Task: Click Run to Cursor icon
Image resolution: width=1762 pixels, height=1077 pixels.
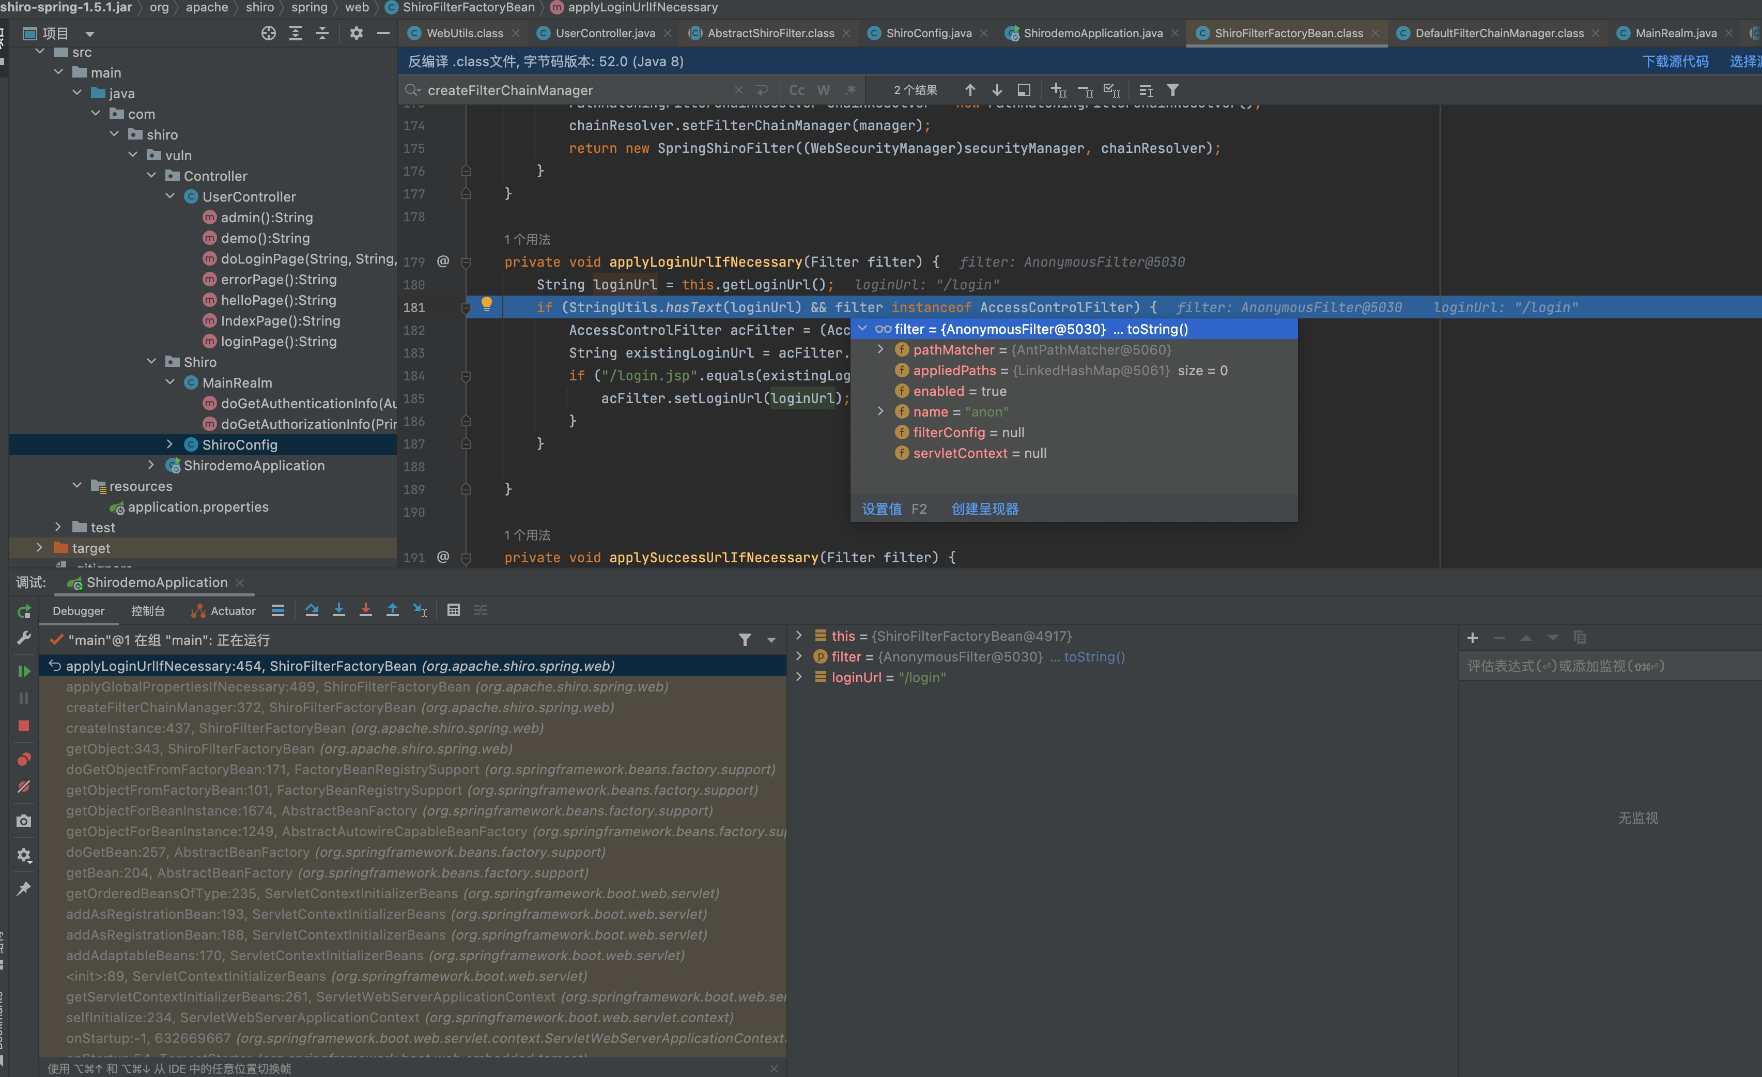Action: 420,610
